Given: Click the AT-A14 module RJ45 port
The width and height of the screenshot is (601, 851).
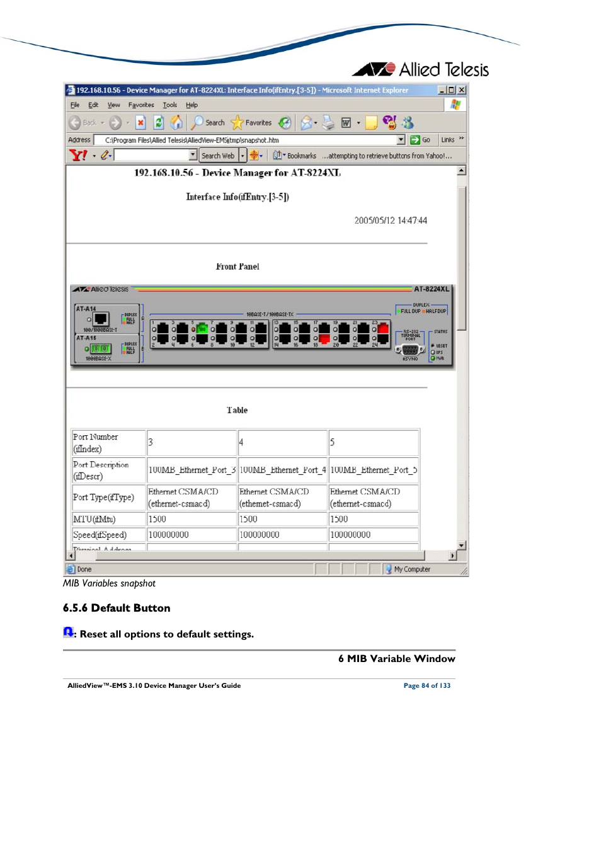Looking at the screenshot, I should (x=101, y=319).
